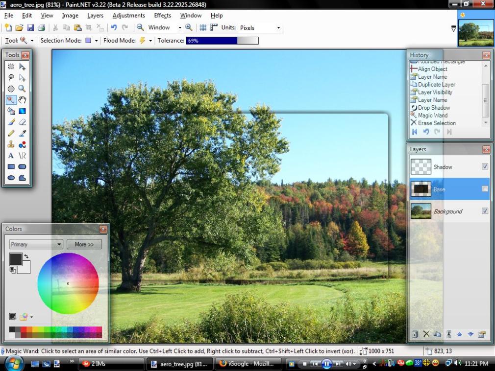Toggle Background layer visibility checkbox

click(x=485, y=211)
